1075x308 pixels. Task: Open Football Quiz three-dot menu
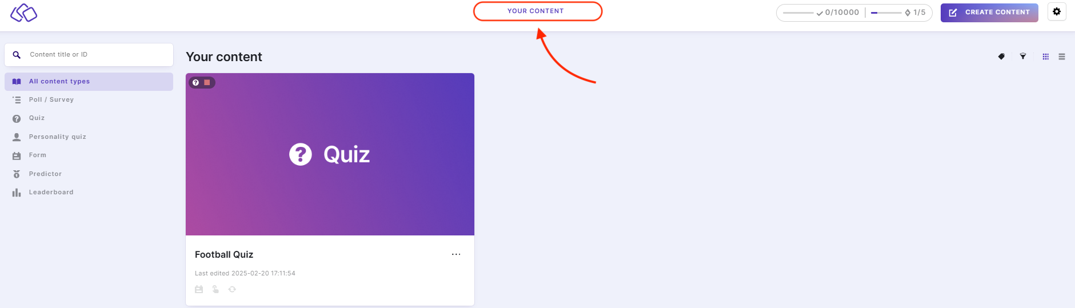[456, 254]
